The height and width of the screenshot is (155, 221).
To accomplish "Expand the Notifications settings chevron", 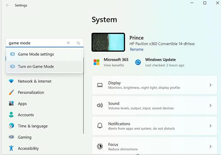I will pos(210,126).
